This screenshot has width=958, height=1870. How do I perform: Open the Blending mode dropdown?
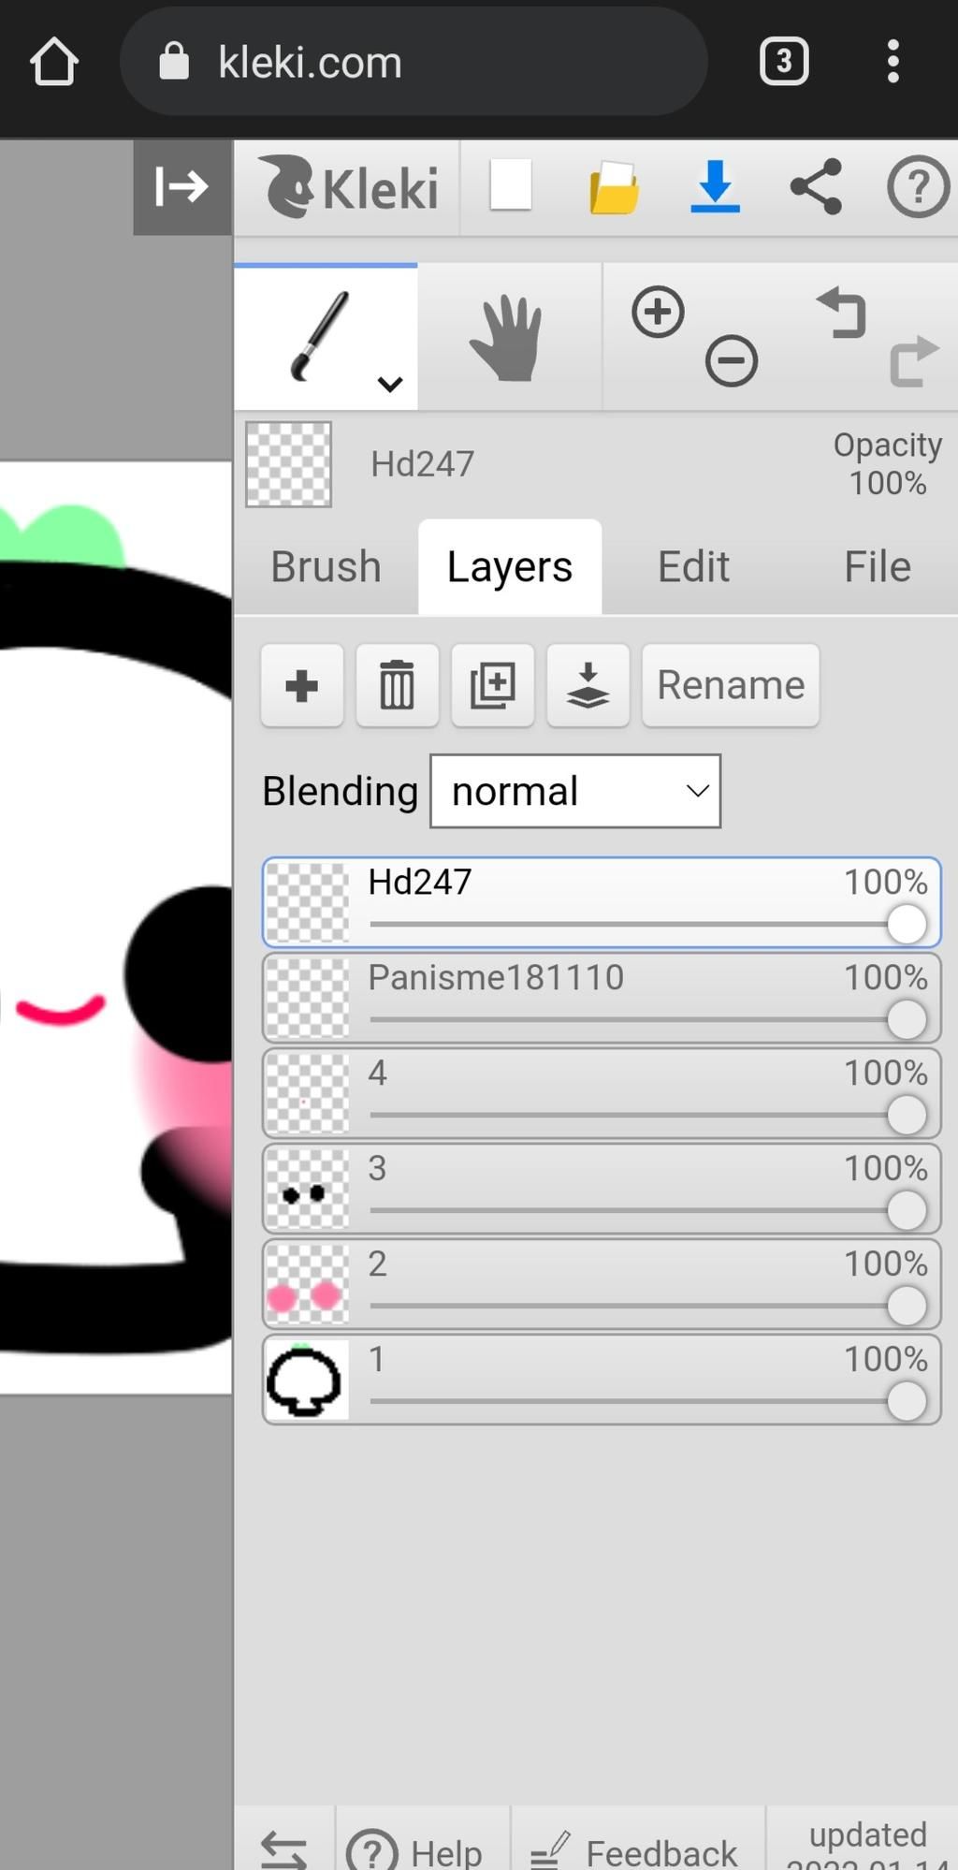(575, 791)
